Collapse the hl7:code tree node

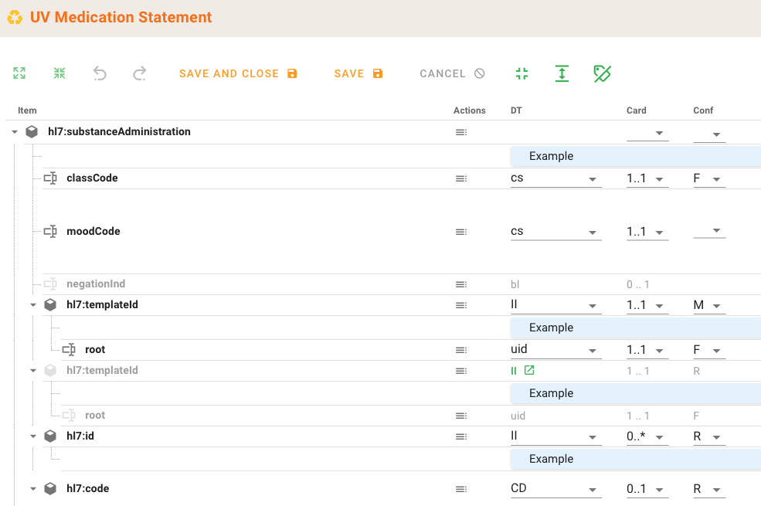[x=33, y=489]
